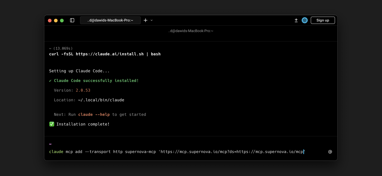Viewport: 382px width, 176px height.
Task: Open a new terminal tab with plus
Action: 146,20
